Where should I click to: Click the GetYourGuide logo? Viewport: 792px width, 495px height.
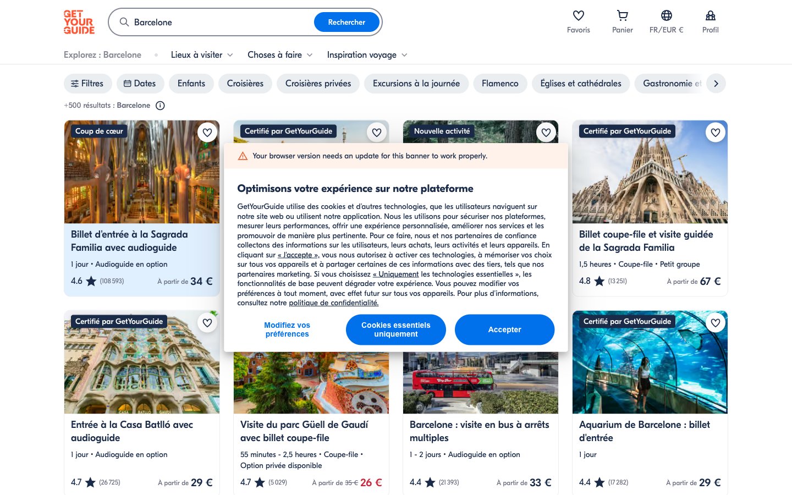tap(79, 23)
